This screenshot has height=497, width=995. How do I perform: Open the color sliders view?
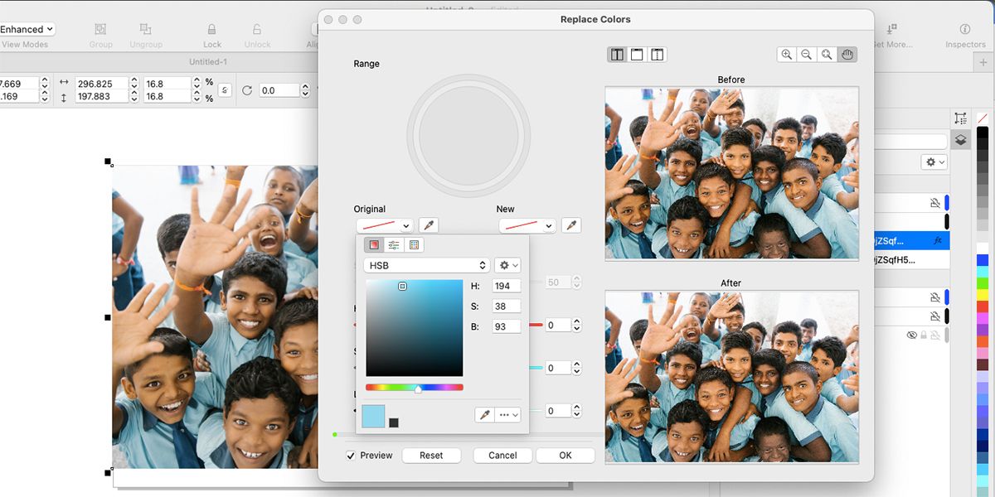point(394,245)
